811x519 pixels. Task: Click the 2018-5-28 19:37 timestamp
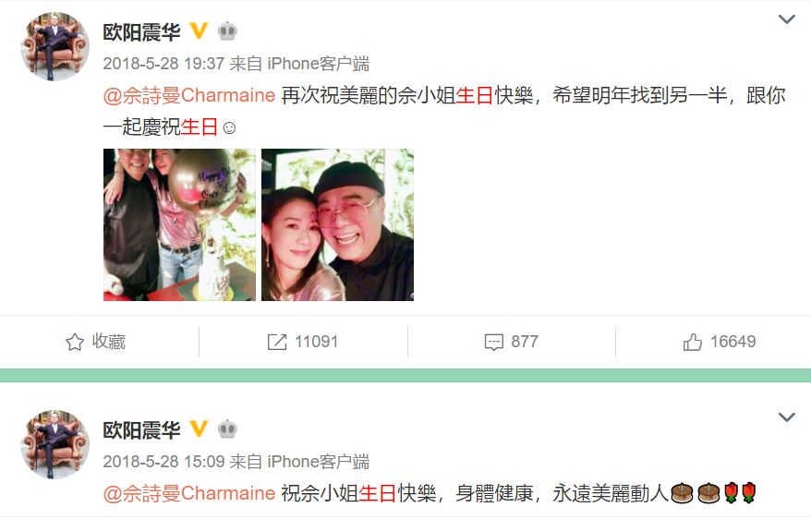(x=163, y=64)
